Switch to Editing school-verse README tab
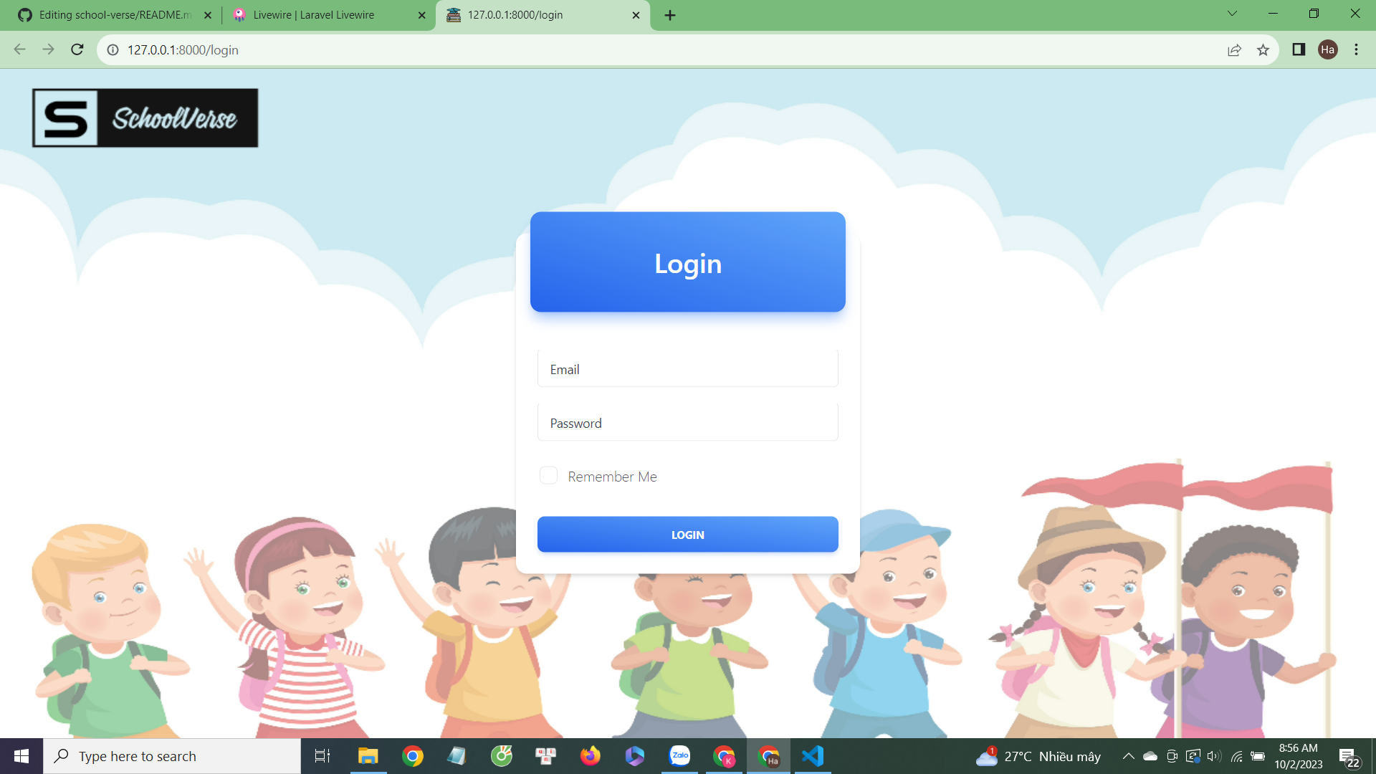This screenshot has height=774, width=1376. (x=115, y=14)
